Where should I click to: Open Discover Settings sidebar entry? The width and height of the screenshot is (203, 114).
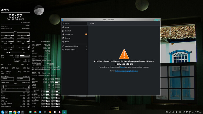tap(75, 38)
